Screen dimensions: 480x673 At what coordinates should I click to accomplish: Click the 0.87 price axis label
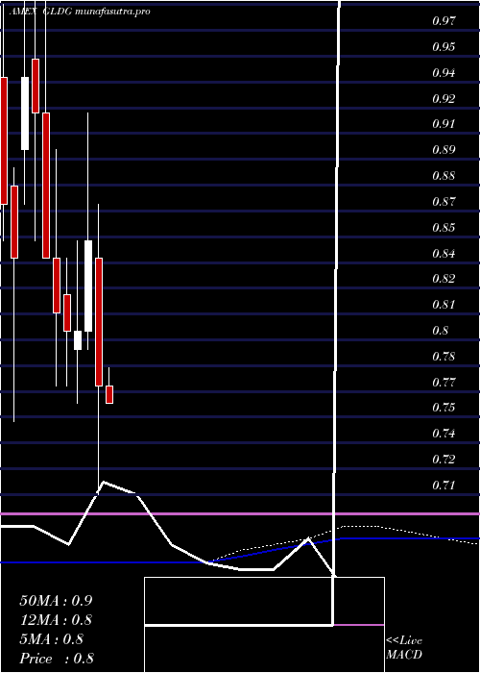(x=444, y=201)
